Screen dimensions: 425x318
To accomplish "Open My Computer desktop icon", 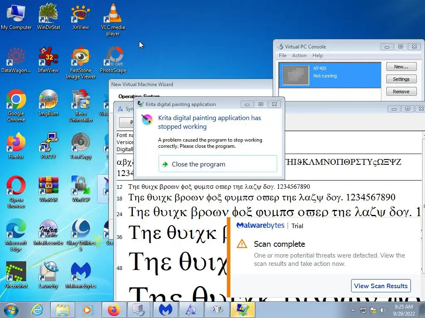I will click(x=16, y=17).
